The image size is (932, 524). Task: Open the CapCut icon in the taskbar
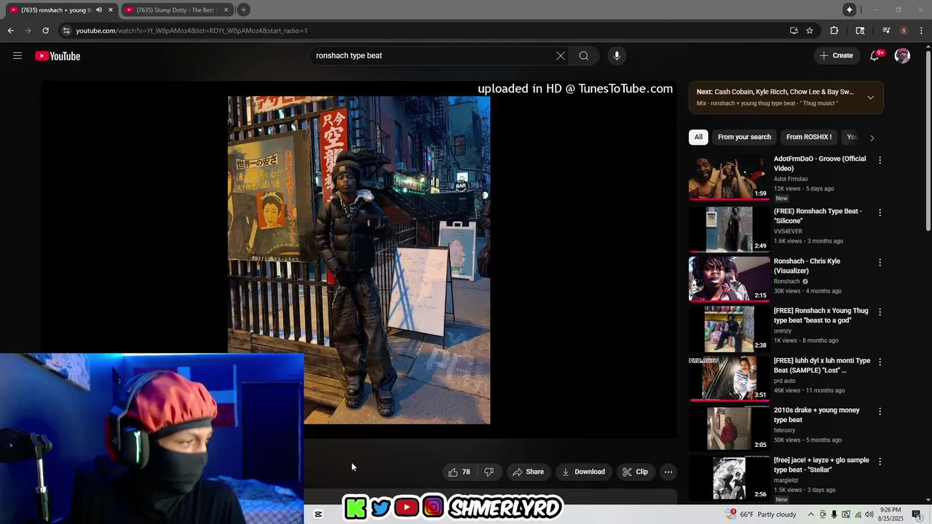click(318, 515)
